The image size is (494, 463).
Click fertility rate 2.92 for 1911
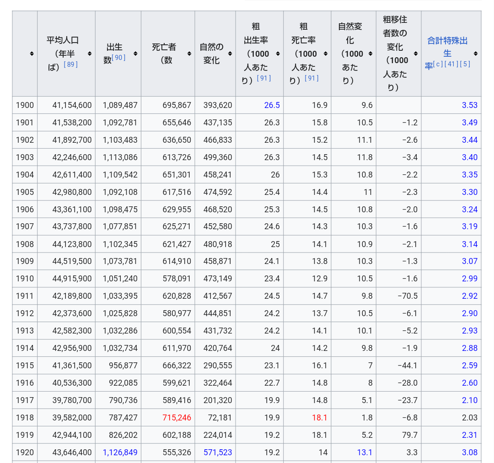(x=470, y=296)
